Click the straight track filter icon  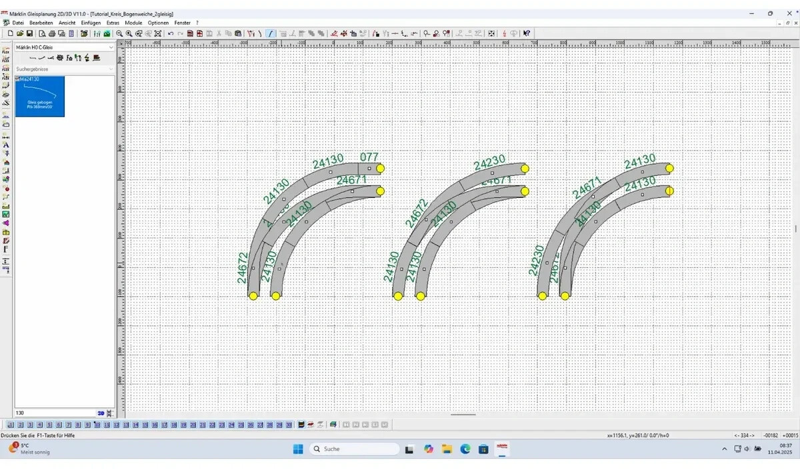[33, 58]
